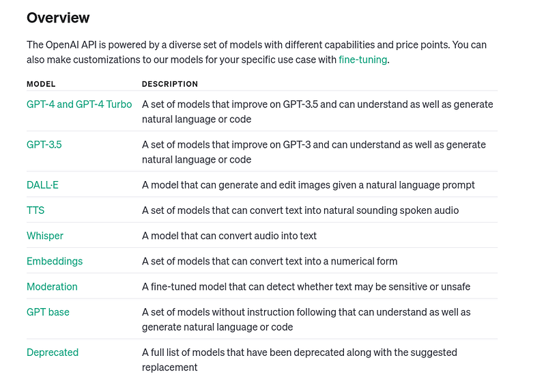Click the Overview heading
The width and height of the screenshot is (546, 388).
pyautogui.click(x=58, y=18)
